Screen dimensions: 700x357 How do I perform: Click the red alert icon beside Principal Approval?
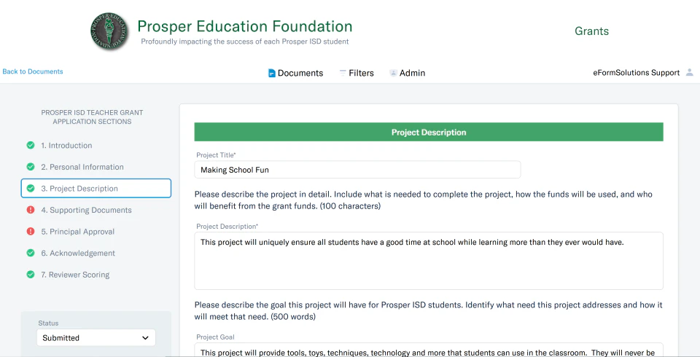(31, 232)
